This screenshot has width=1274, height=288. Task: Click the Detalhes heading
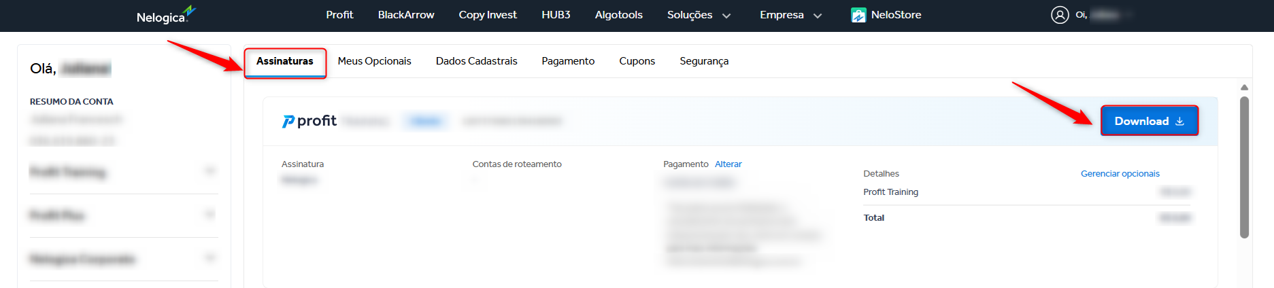(x=881, y=174)
